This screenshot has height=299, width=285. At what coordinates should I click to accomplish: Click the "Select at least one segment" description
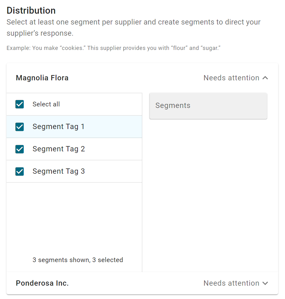(133, 28)
